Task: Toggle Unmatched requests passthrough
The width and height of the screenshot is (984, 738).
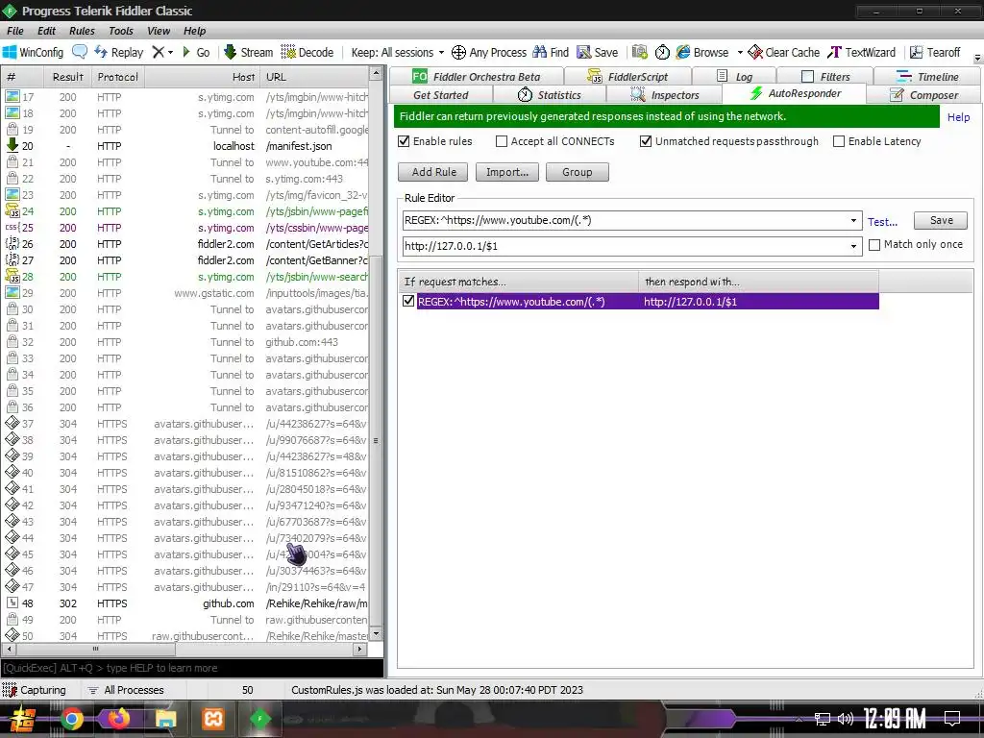Action: [646, 141]
